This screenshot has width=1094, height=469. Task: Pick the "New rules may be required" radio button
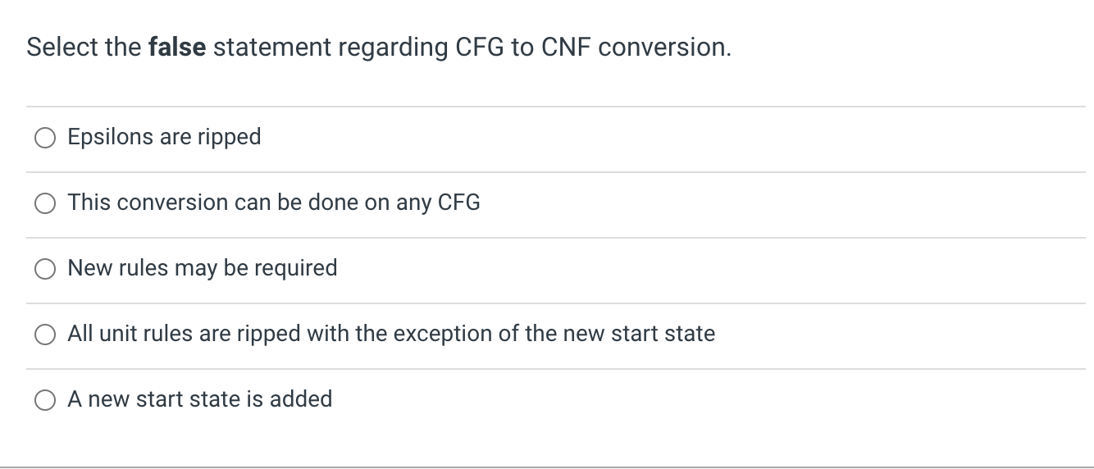(x=44, y=269)
